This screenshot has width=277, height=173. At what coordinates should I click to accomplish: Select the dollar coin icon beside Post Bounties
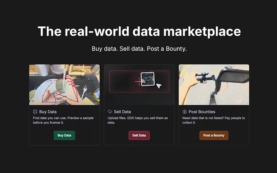185,112
